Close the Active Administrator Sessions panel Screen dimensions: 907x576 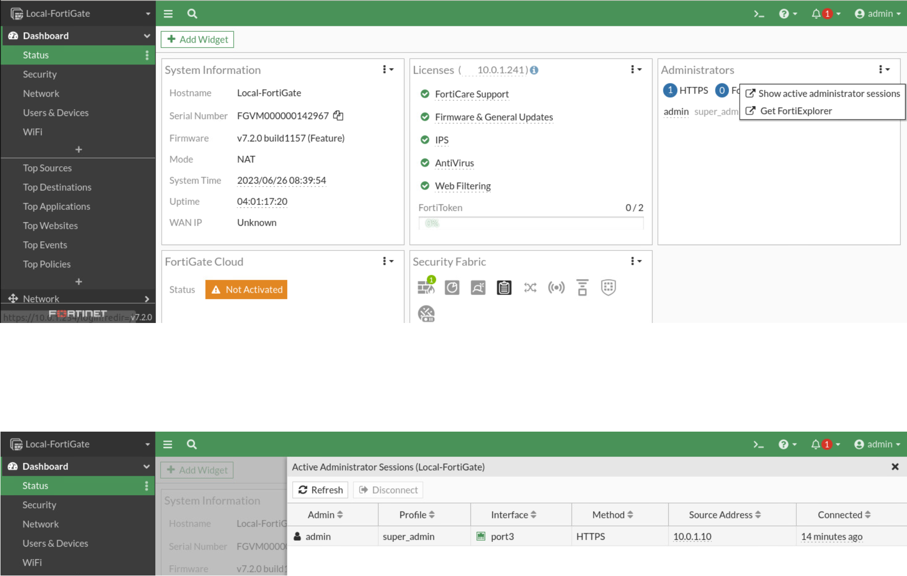tap(895, 466)
